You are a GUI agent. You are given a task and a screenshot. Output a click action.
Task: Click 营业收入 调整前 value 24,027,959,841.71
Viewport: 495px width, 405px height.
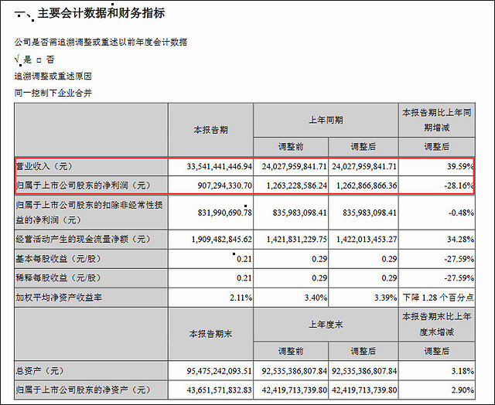point(294,166)
